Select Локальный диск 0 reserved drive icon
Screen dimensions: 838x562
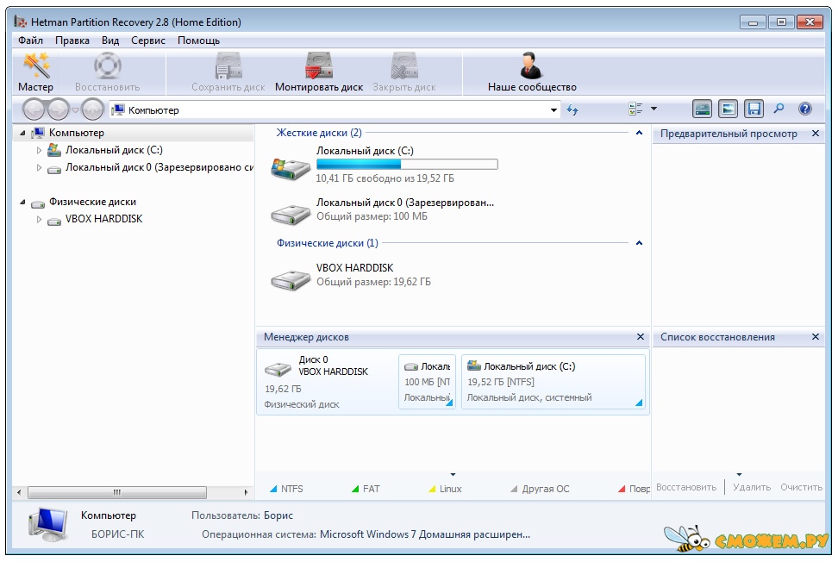pyautogui.click(x=291, y=215)
